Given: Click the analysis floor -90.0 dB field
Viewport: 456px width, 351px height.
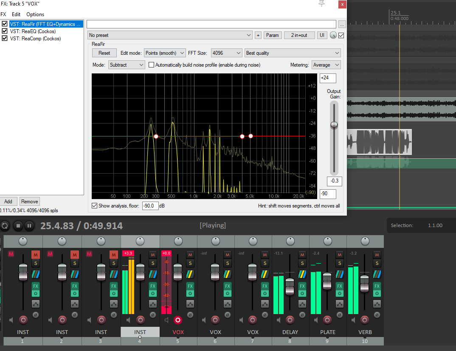Looking at the screenshot, I should coord(150,206).
